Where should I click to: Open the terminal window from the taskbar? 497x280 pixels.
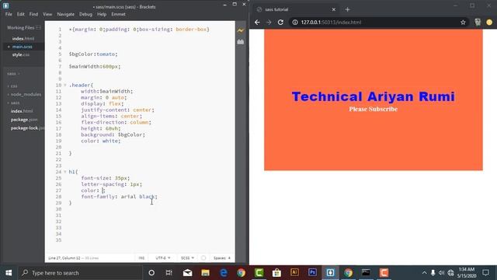(x=366, y=273)
